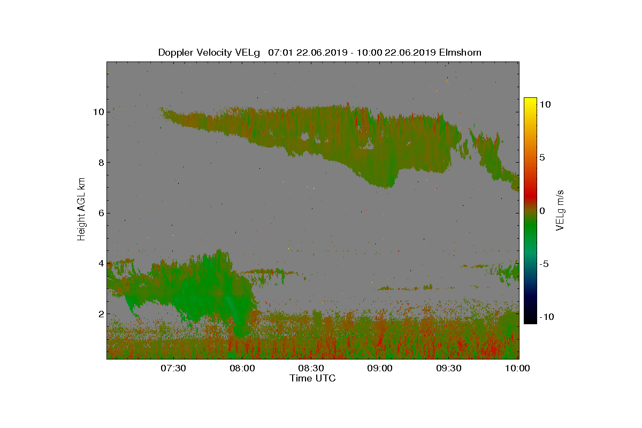Click the 07:30 time tick label
This screenshot has width=642, height=428.
[173, 368]
